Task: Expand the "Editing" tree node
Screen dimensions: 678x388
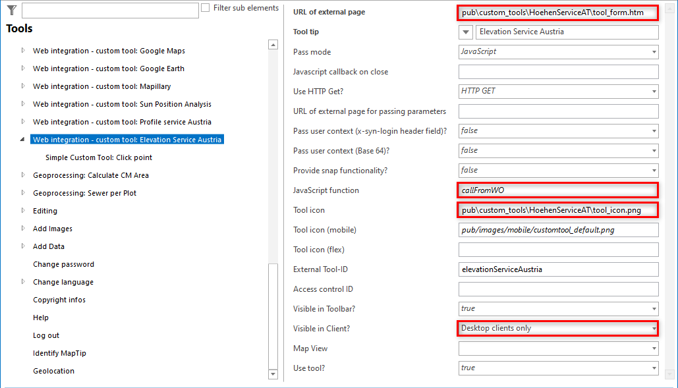Action: click(x=22, y=210)
